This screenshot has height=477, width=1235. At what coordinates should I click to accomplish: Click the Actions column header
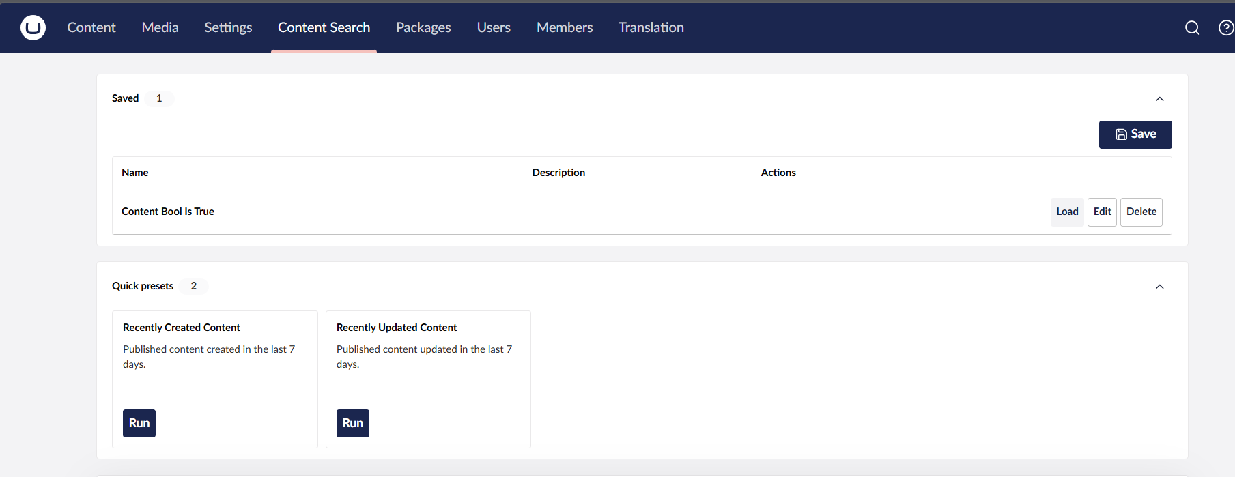pos(778,173)
